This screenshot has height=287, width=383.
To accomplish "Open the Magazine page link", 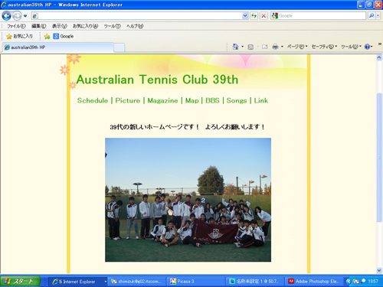I will [162, 100].
